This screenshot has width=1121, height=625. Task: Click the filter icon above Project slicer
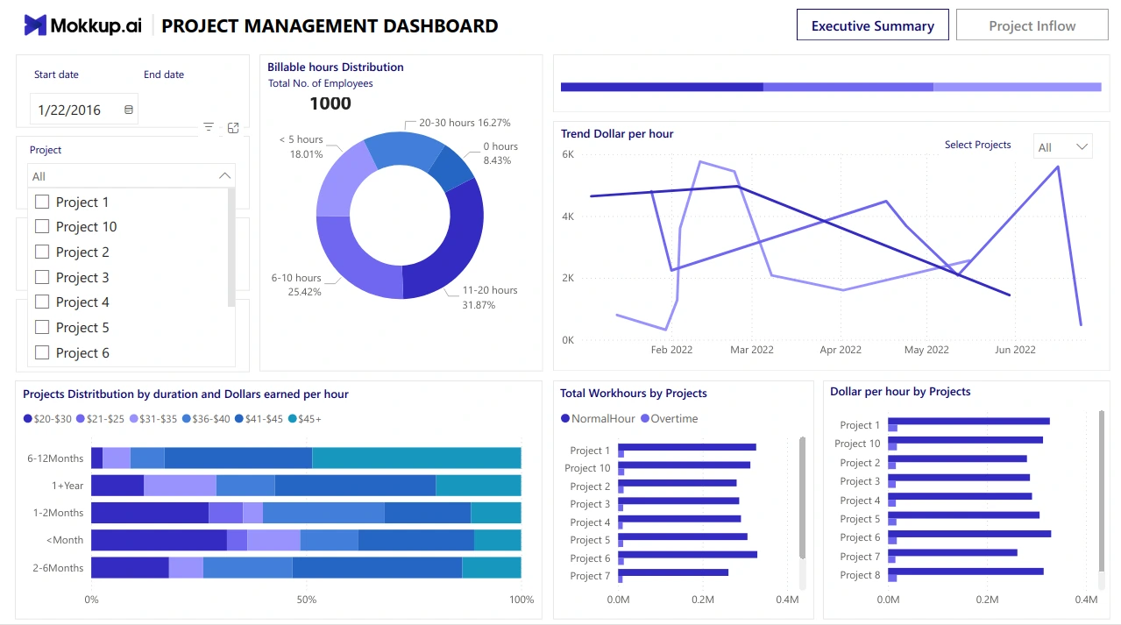(x=209, y=127)
